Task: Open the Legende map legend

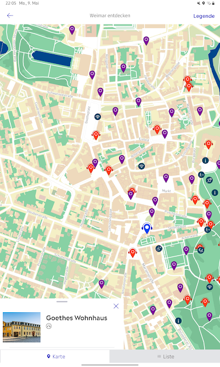Action: click(204, 16)
